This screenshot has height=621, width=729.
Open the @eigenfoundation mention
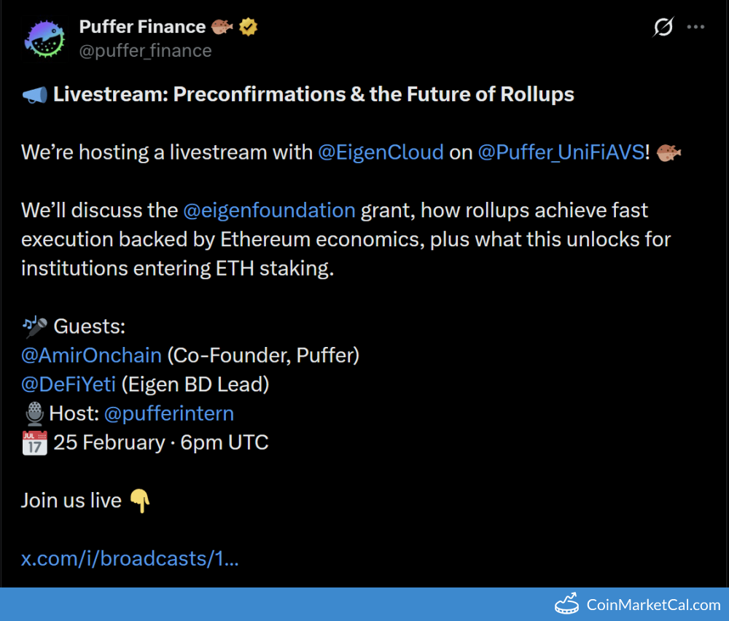pyautogui.click(x=269, y=211)
